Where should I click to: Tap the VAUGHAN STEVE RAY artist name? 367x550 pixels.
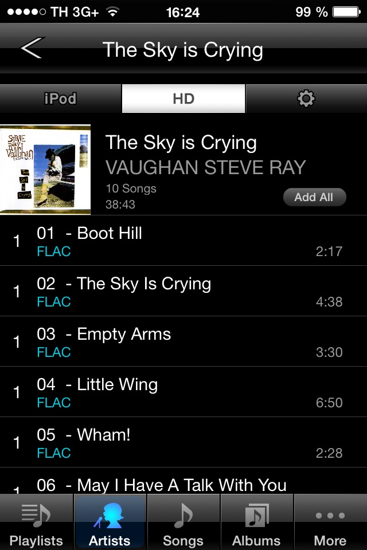tap(206, 167)
